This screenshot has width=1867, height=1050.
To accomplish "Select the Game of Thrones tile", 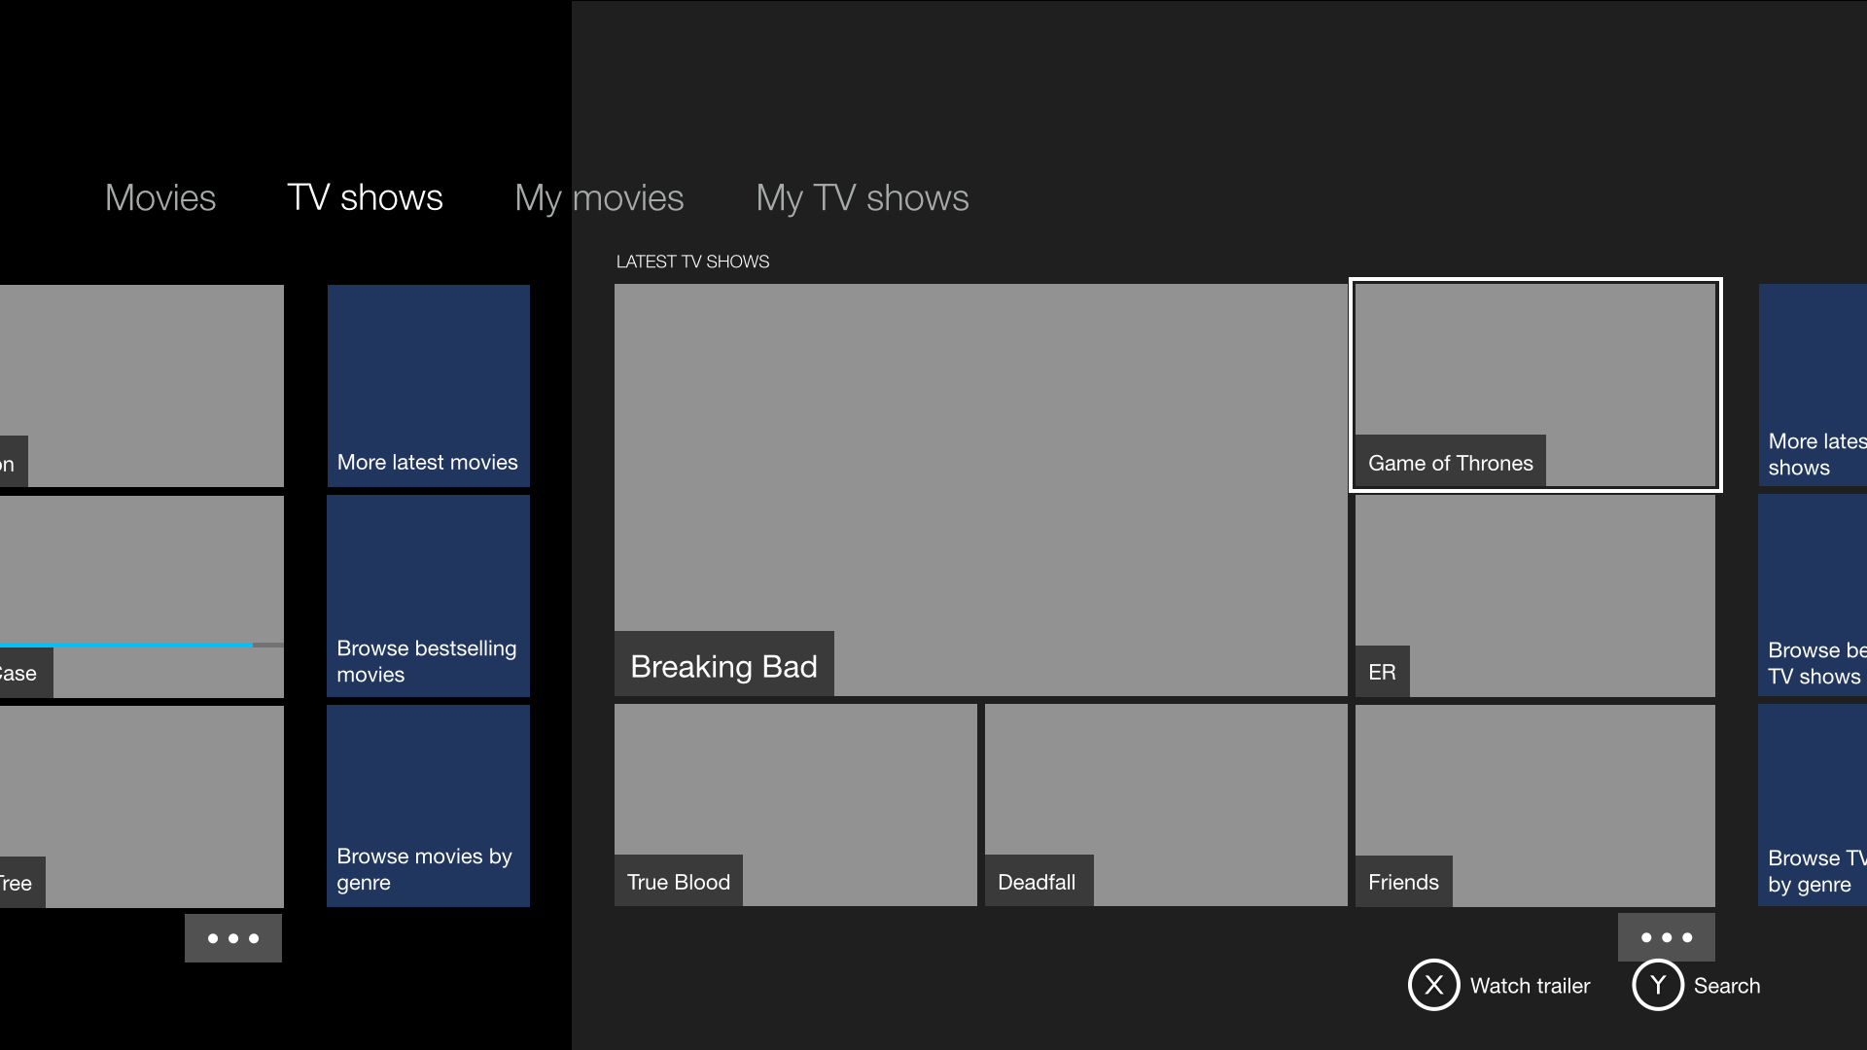I will tap(1535, 385).
